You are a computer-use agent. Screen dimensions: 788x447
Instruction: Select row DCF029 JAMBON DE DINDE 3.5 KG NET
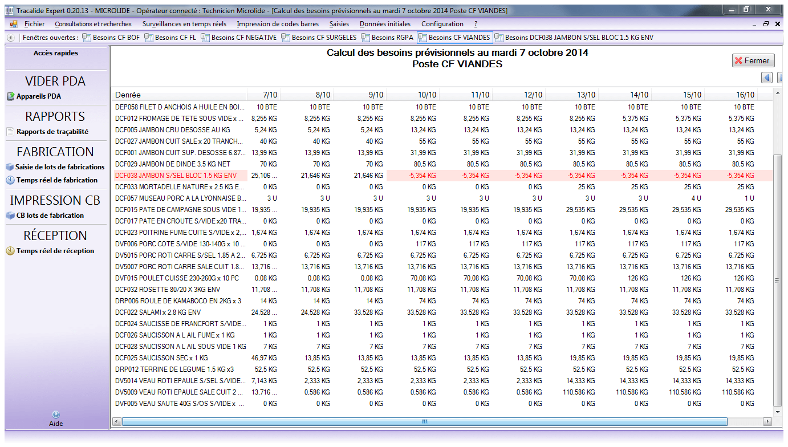pos(442,164)
